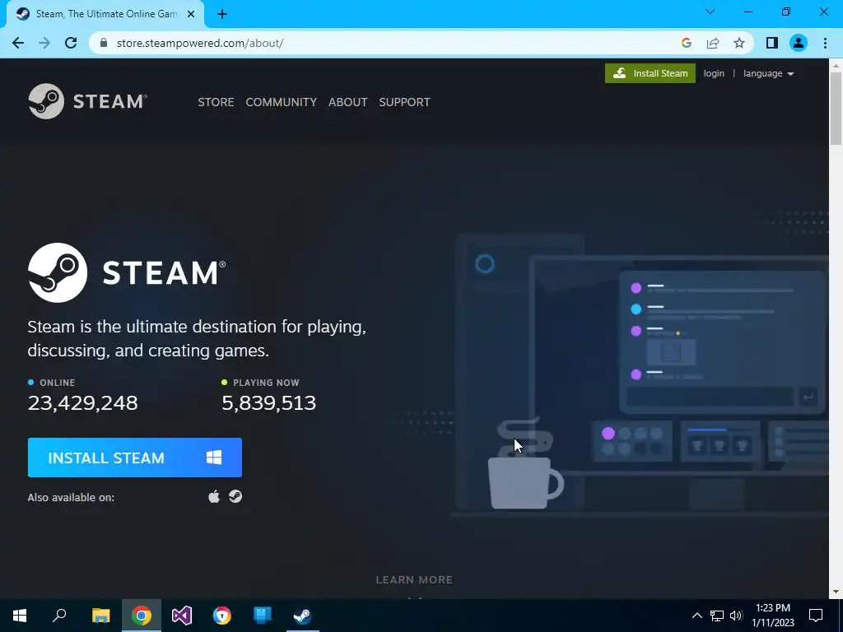Image resolution: width=843 pixels, height=632 pixels.
Task: Click the page vertical scrollbar thumb
Action: [x=836, y=108]
